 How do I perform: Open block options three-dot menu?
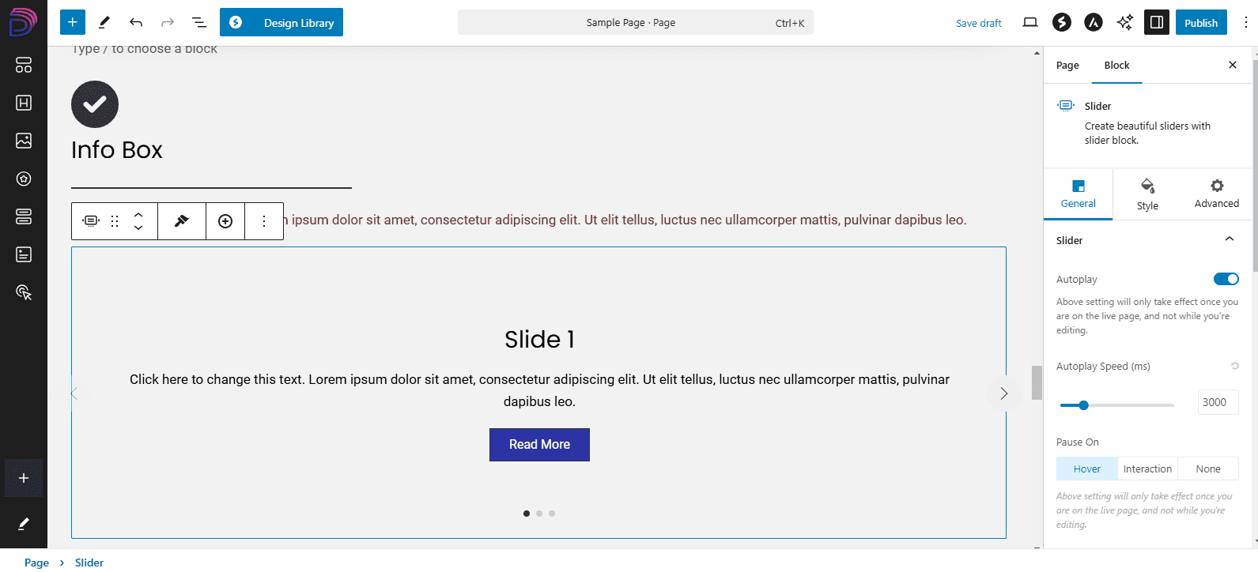tap(264, 221)
